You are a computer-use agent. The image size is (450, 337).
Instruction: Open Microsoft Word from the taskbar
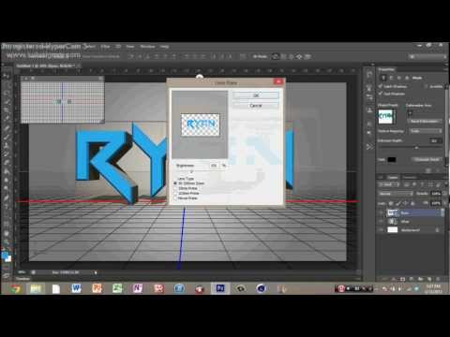[76, 288]
